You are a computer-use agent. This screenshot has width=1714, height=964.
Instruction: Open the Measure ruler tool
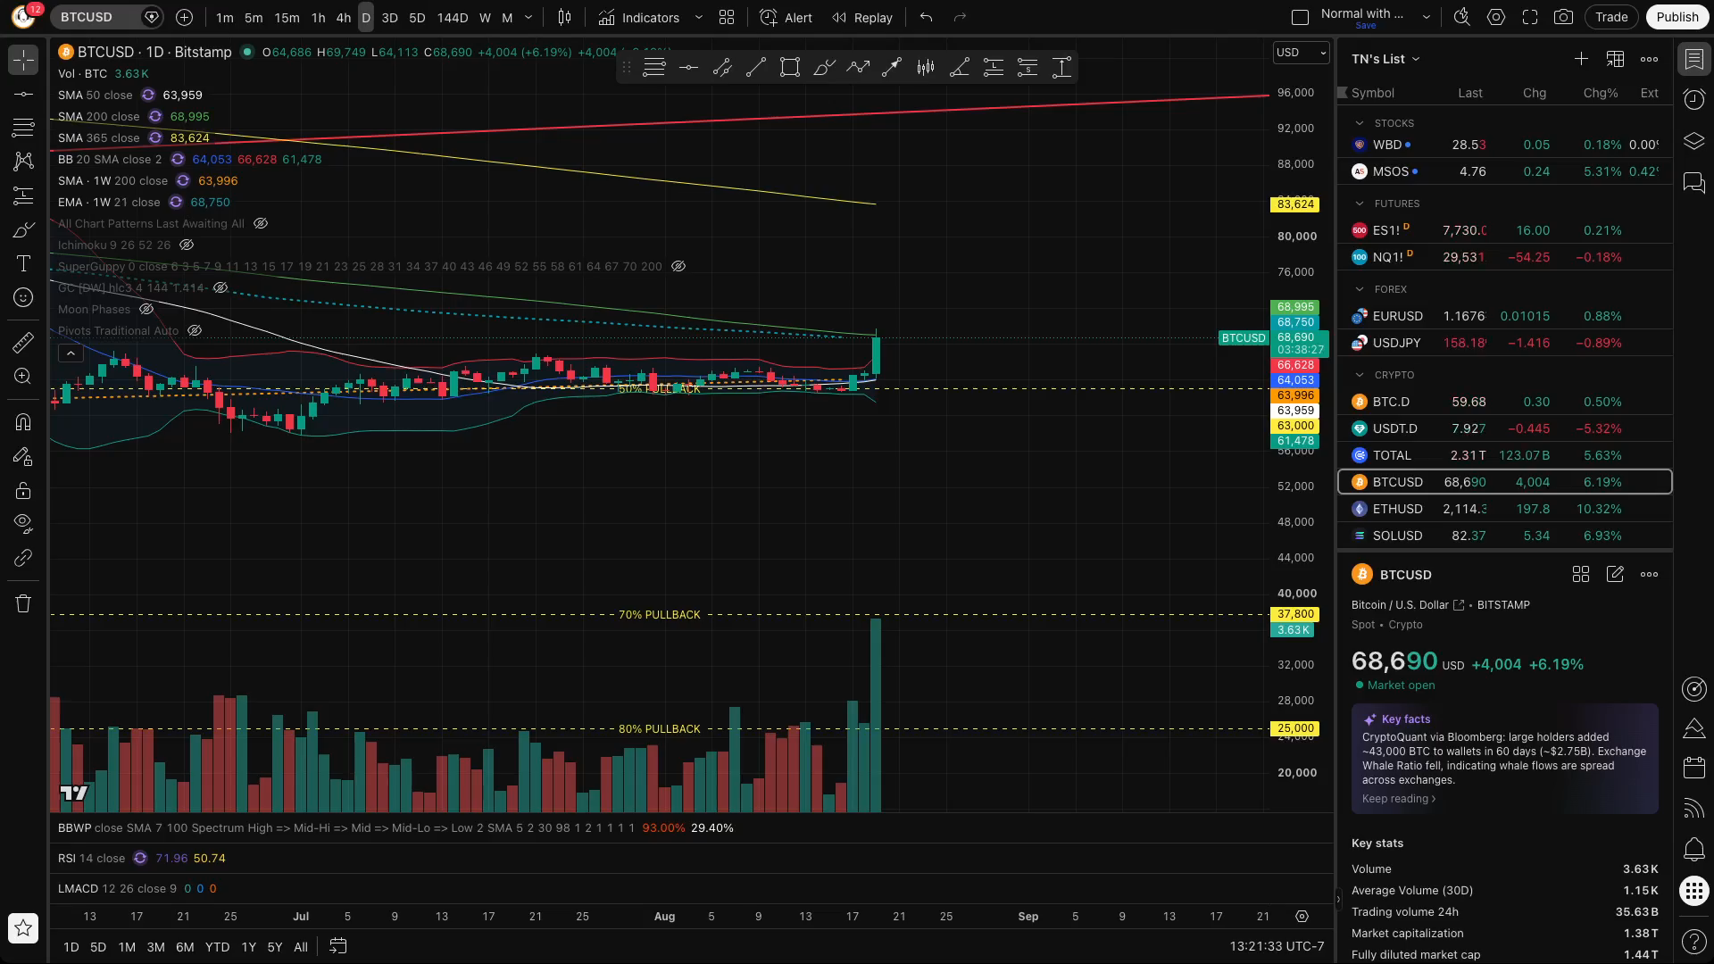(x=23, y=342)
